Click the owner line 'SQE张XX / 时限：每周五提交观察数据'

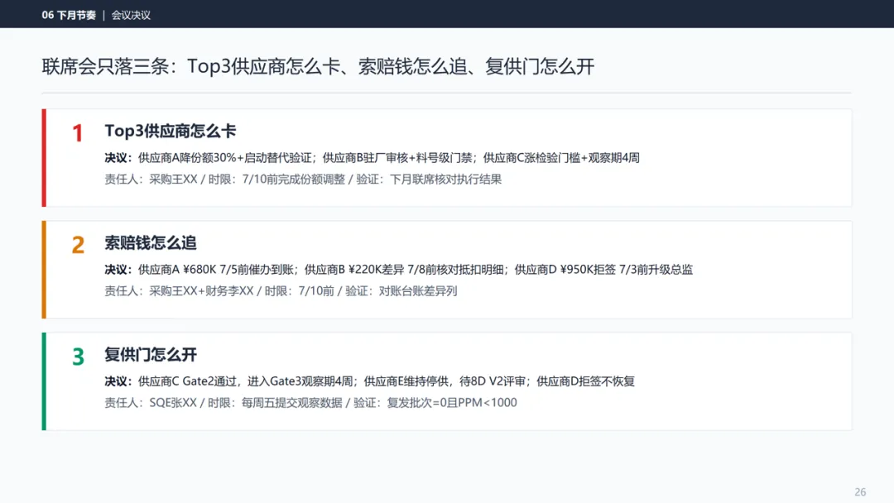tap(310, 403)
